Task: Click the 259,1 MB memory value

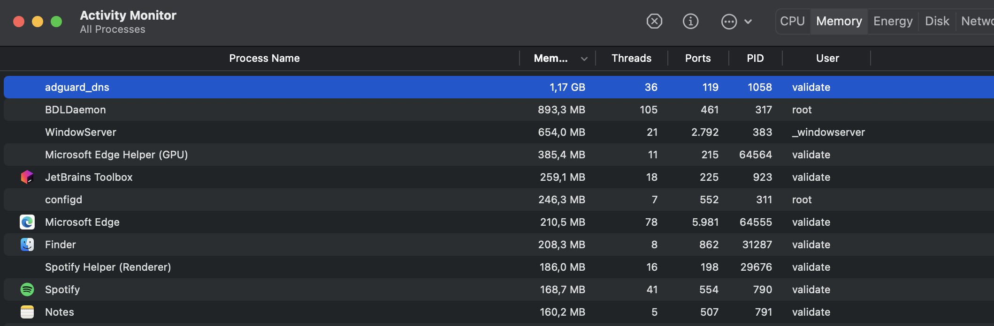Action: tap(562, 177)
